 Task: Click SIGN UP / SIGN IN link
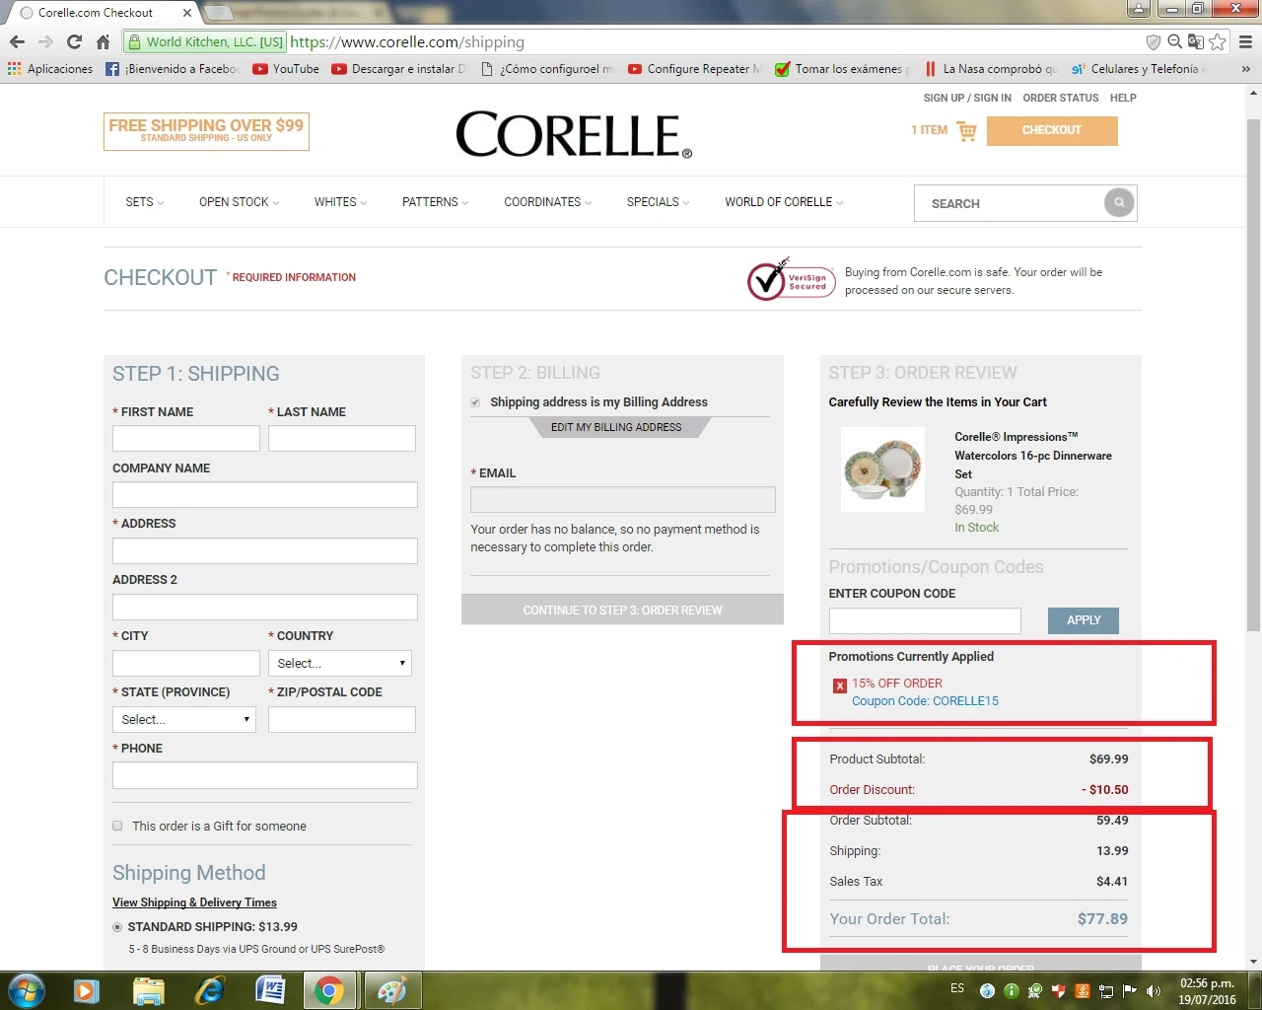(967, 98)
